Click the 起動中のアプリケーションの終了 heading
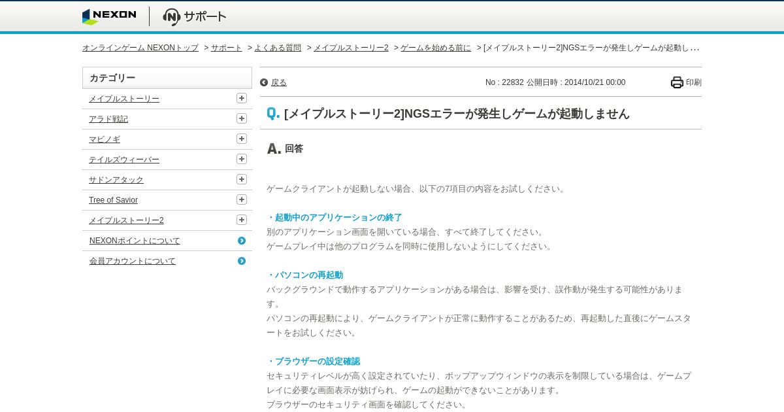784x412 pixels. tap(335, 218)
